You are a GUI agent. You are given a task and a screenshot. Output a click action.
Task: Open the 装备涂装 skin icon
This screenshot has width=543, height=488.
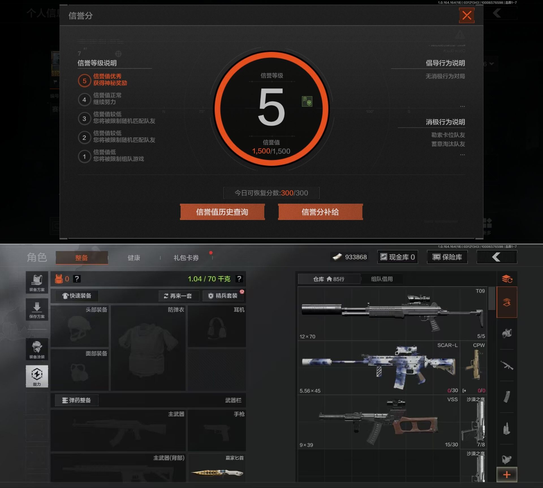coord(37,349)
